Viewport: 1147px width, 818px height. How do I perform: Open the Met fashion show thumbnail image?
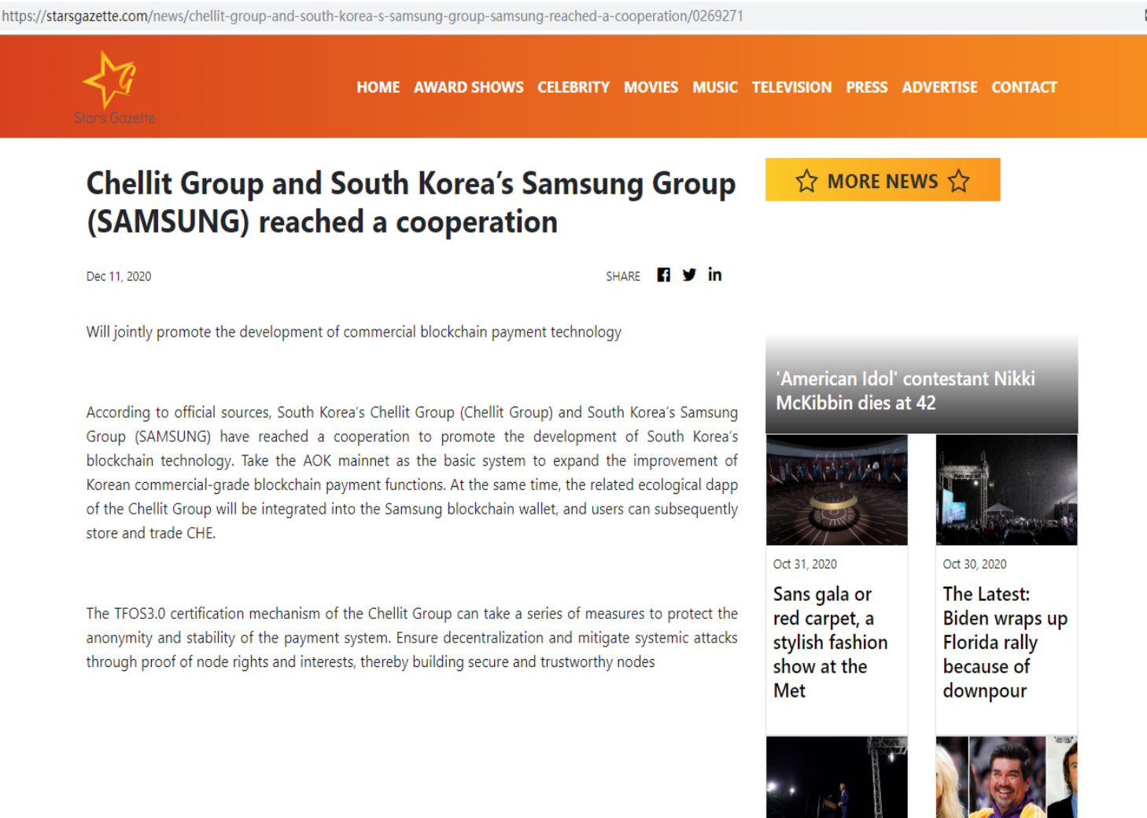(837, 490)
